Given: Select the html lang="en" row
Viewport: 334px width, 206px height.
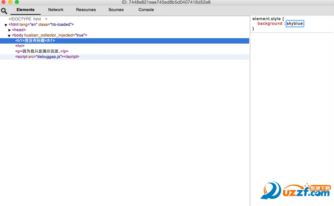Looking at the screenshot, I should point(125,24).
